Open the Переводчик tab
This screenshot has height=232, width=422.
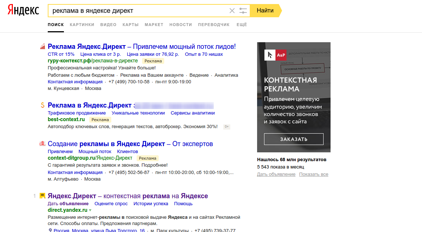click(214, 25)
